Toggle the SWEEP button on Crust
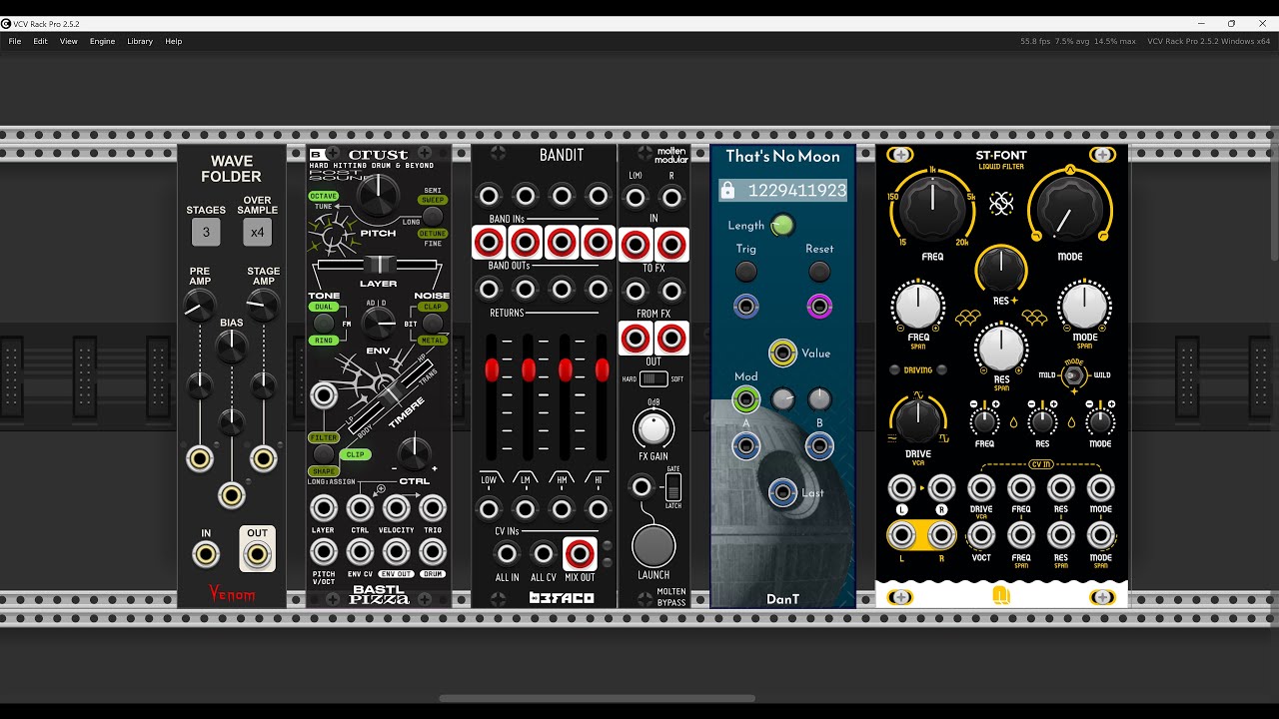 433,200
